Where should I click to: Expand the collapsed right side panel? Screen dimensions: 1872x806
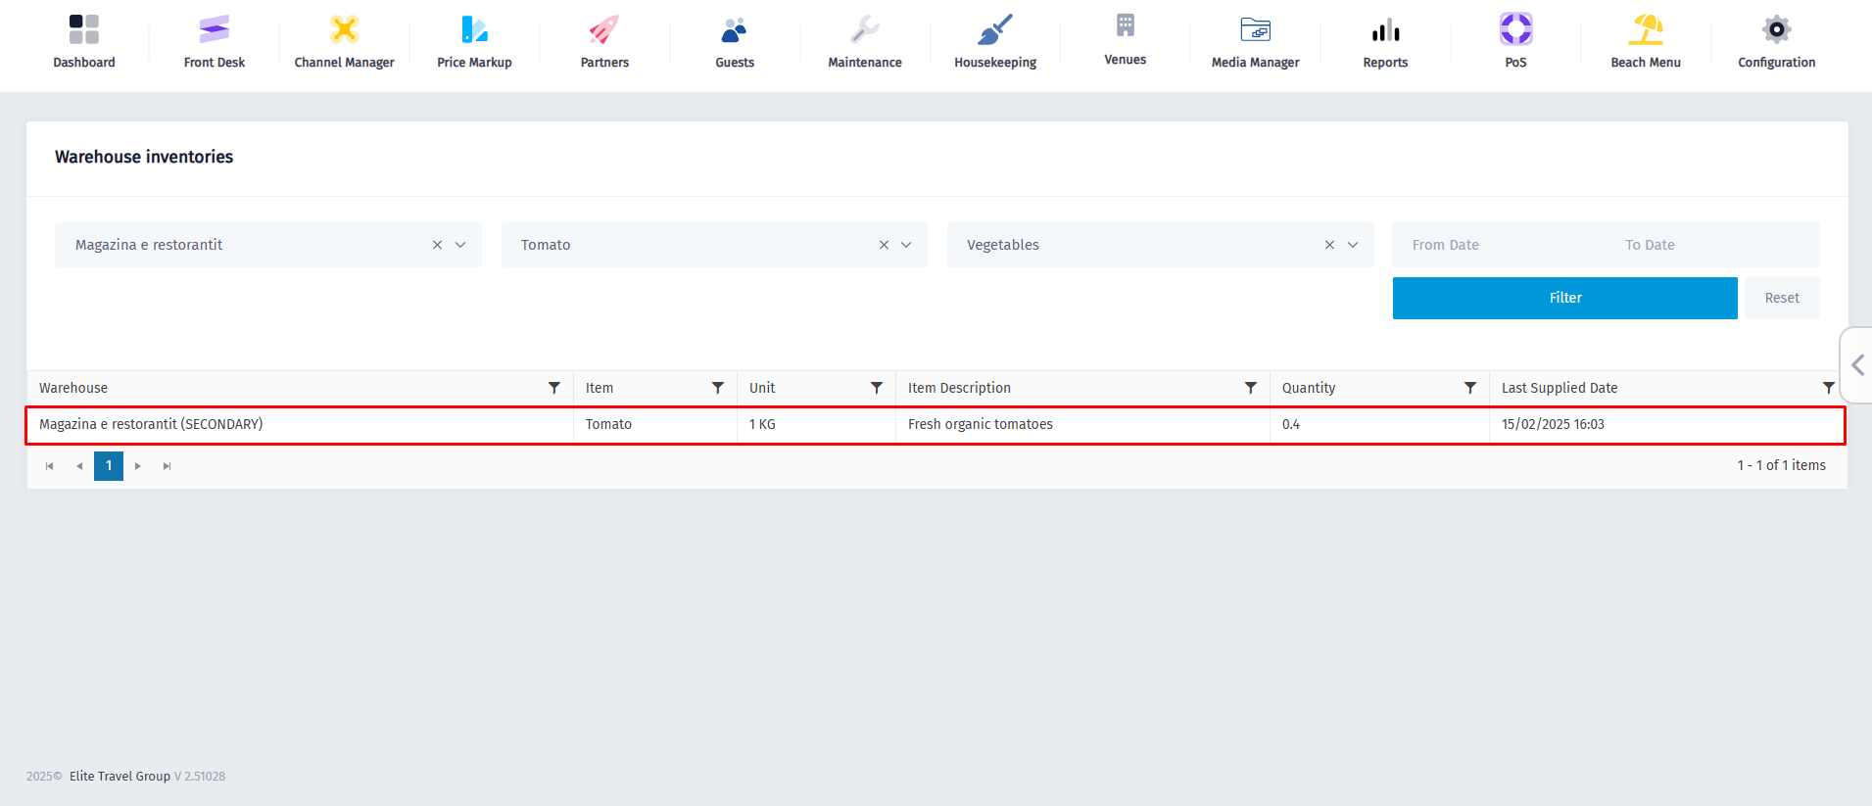[1857, 365]
